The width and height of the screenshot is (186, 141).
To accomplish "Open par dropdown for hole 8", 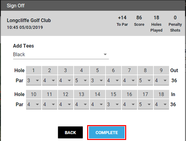I will point(145,81).
